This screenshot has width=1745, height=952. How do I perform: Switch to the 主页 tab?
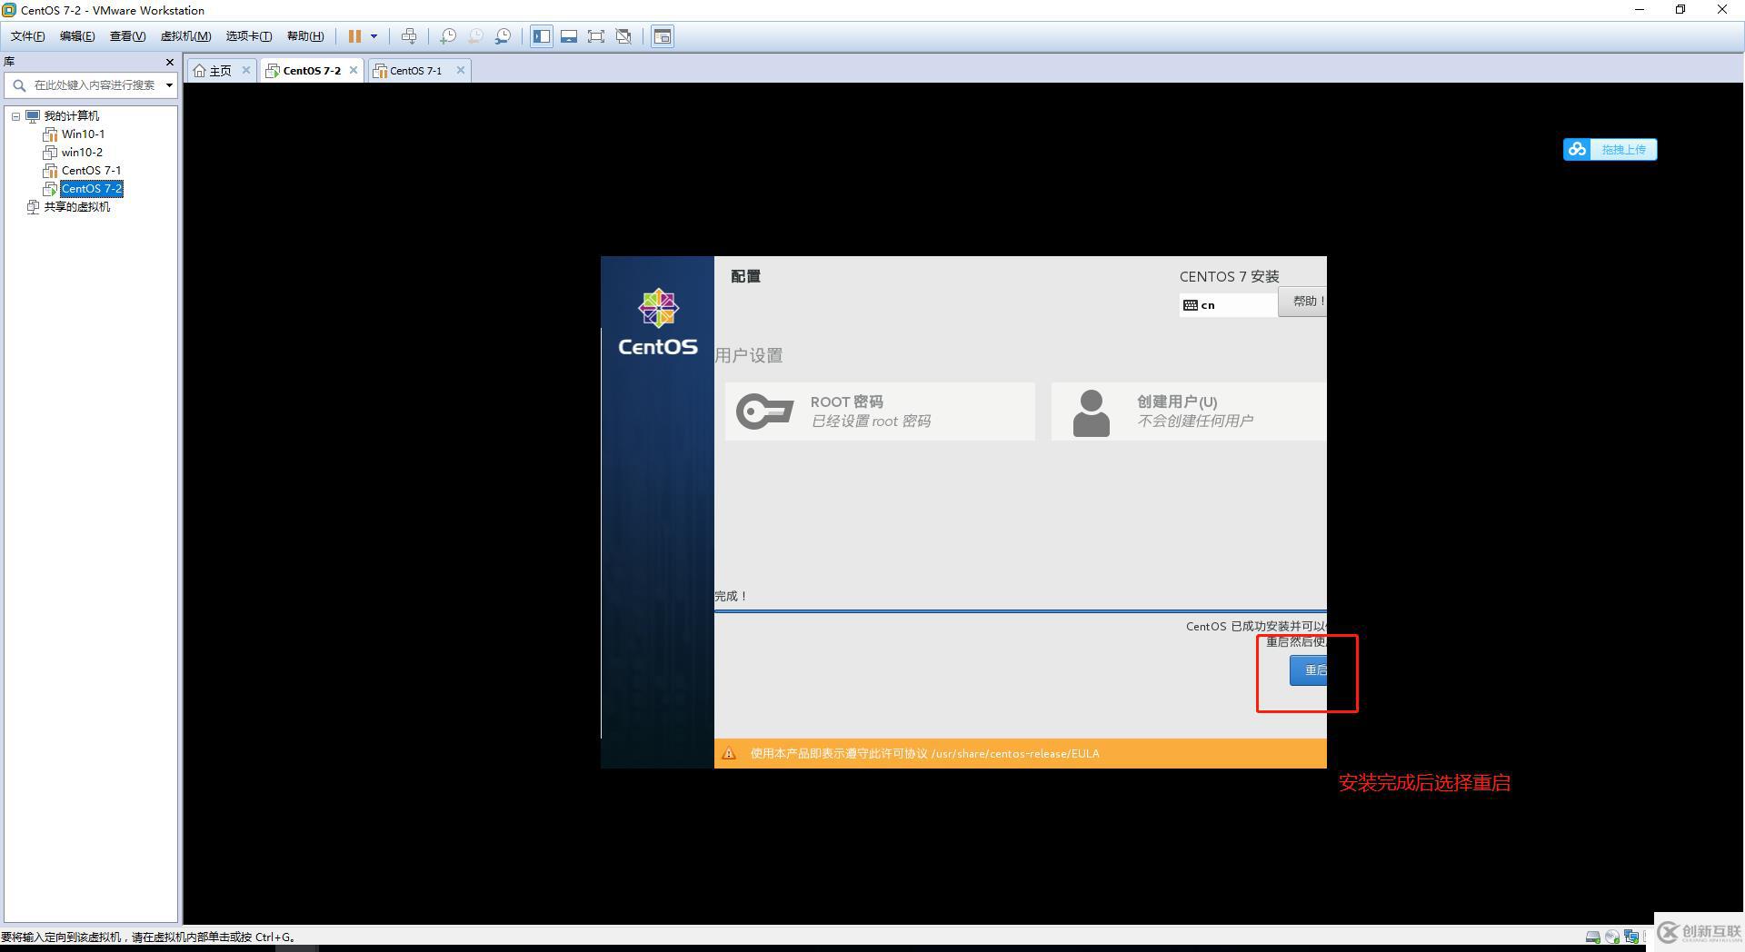click(214, 71)
